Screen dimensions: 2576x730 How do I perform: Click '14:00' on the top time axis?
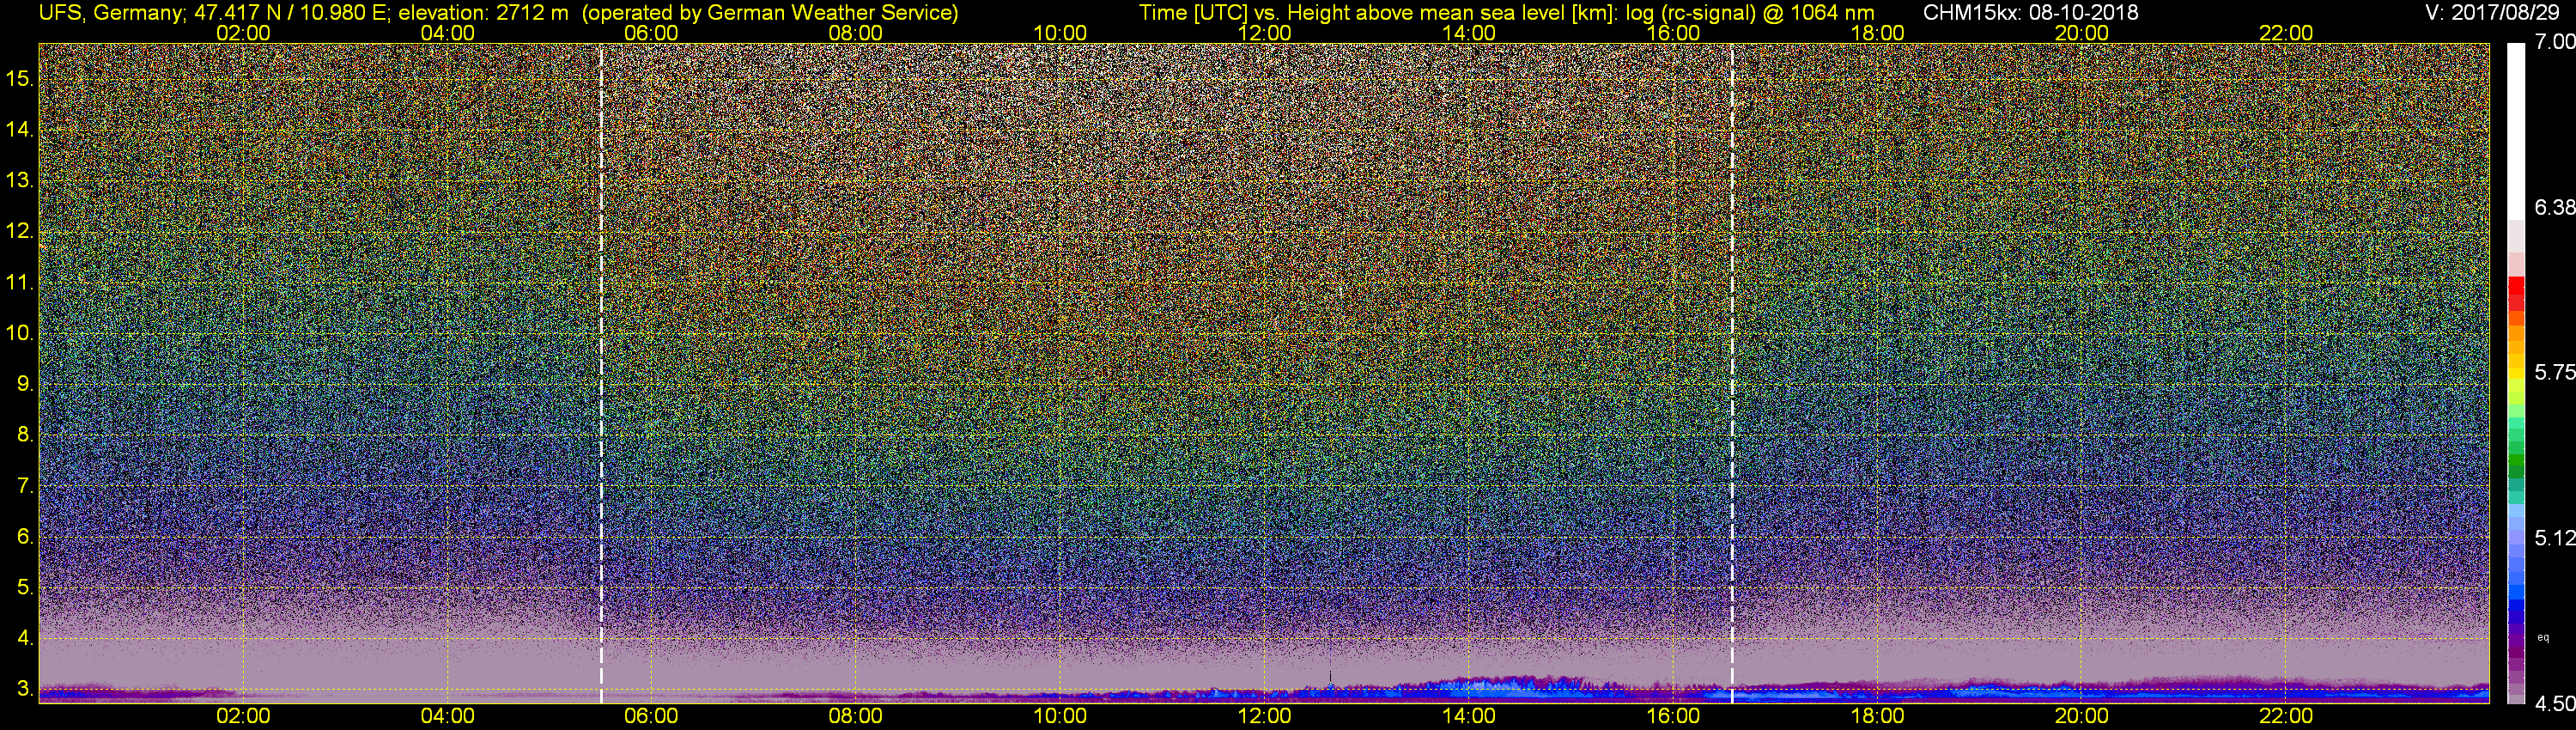pyautogui.click(x=1468, y=33)
